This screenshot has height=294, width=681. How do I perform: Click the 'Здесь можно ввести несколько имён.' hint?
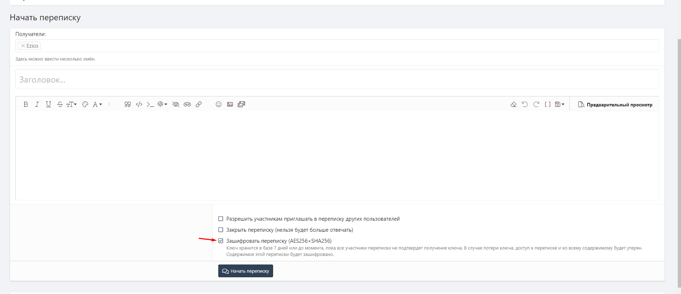(x=55, y=59)
